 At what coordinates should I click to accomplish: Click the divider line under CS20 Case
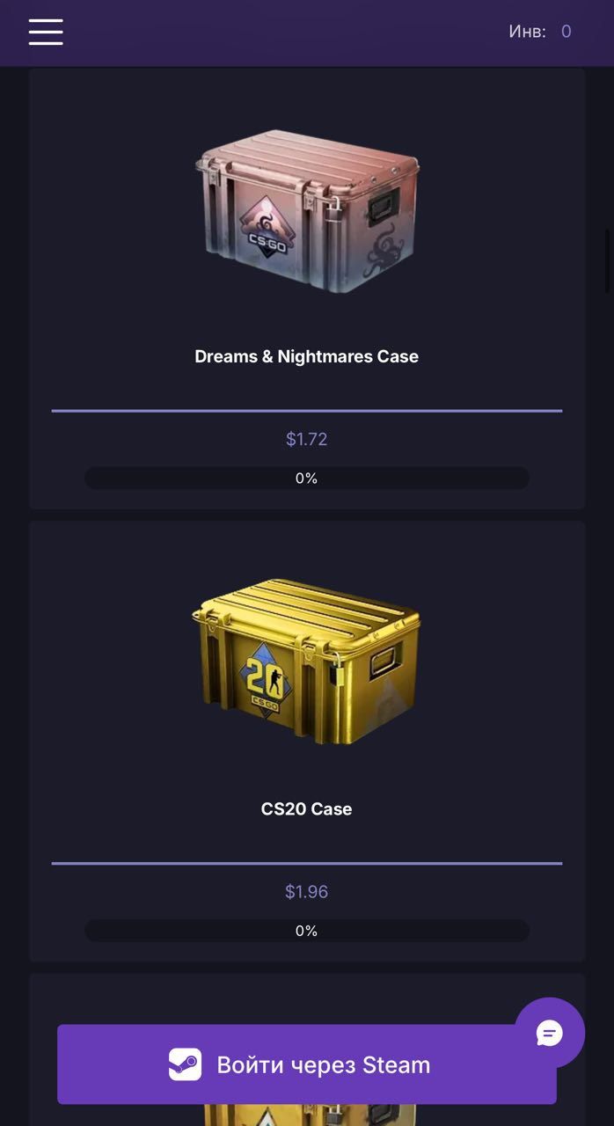coord(307,863)
